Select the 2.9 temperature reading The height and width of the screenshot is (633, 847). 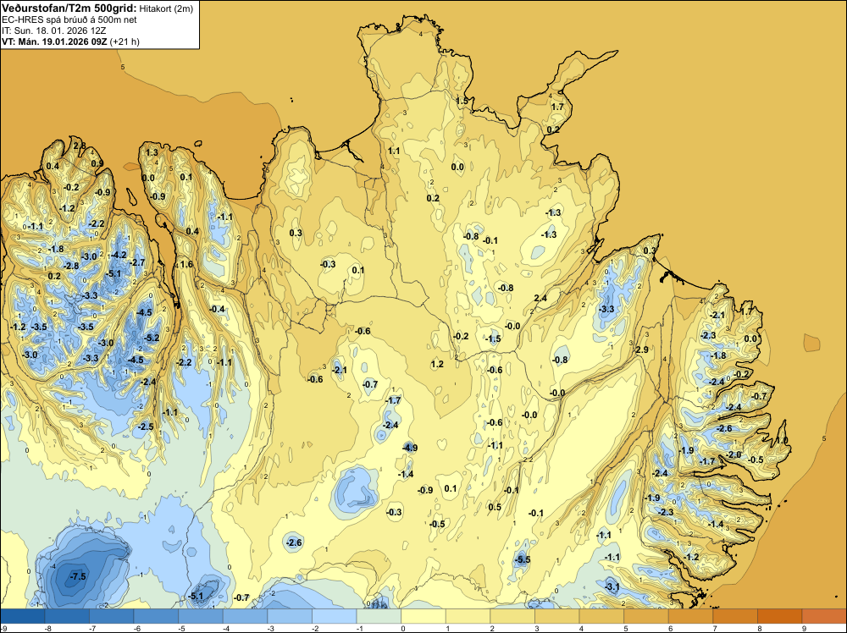(x=642, y=350)
